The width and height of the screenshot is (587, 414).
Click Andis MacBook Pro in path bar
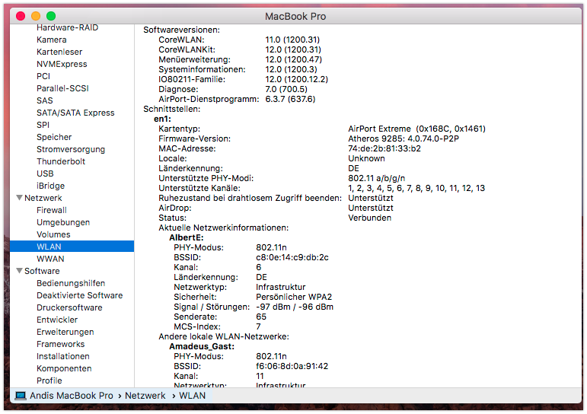coord(71,396)
